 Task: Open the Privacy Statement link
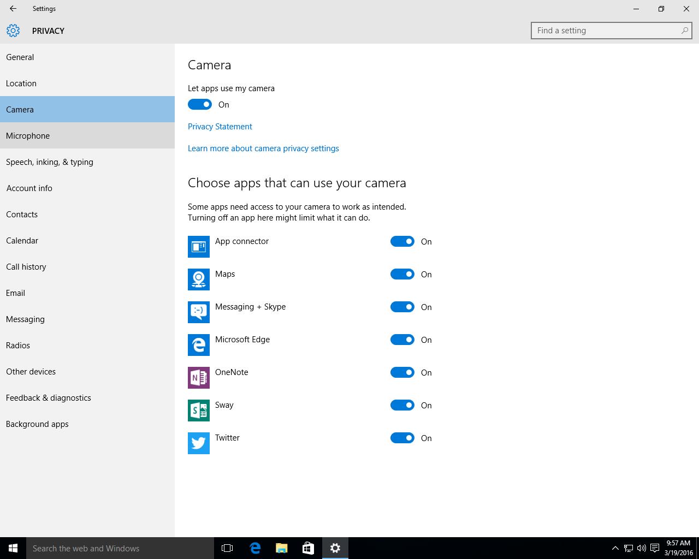point(220,126)
